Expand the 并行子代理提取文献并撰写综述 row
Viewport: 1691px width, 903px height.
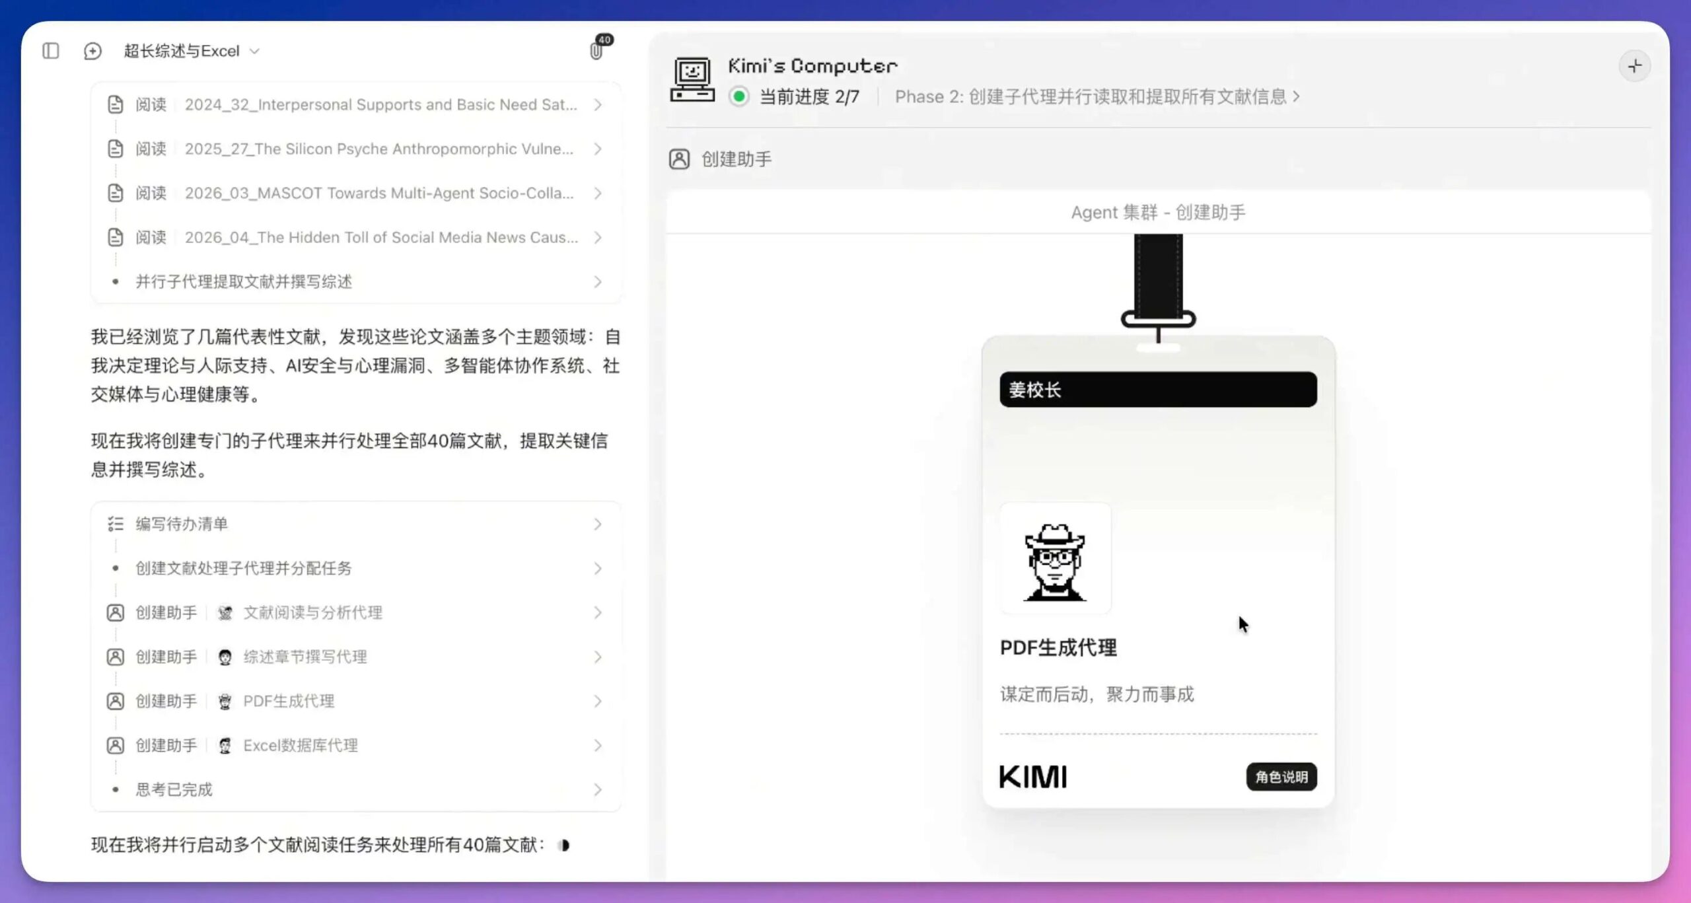point(598,282)
